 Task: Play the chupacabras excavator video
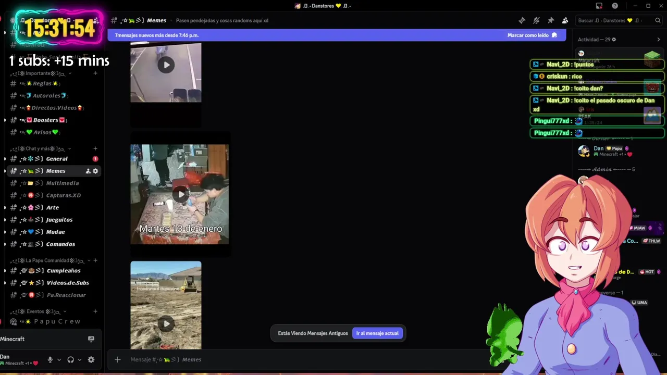[x=166, y=324]
